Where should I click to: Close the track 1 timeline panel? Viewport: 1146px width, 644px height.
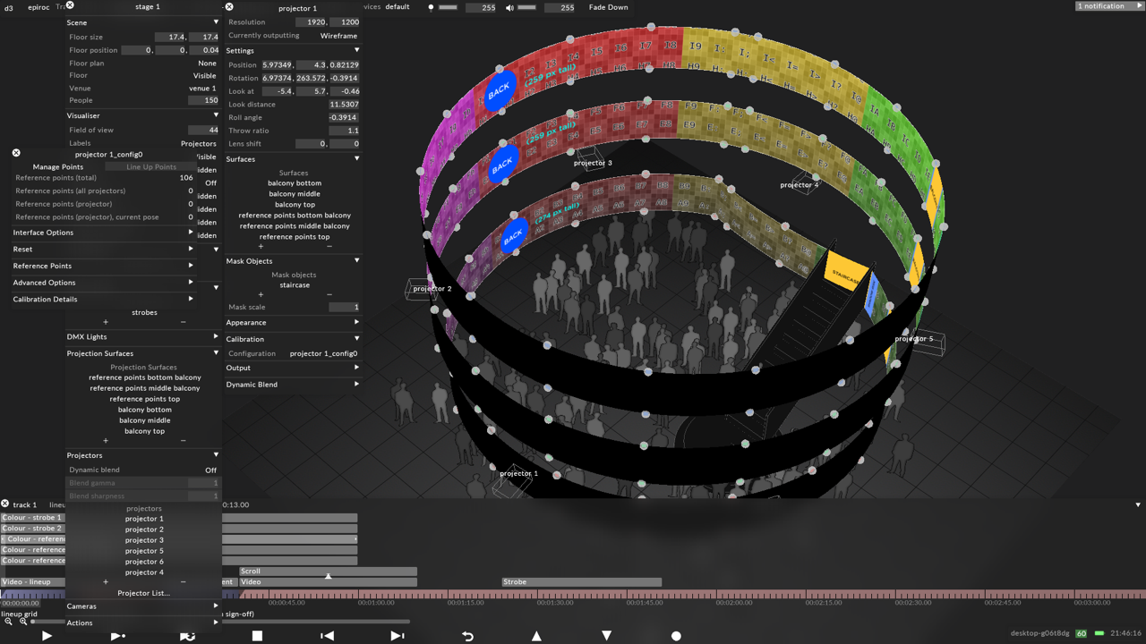[x=5, y=504]
